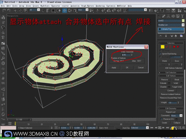The image size is (186, 139).
Task: Click the Mirror tool in the toolbar
Action: pos(151,10)
